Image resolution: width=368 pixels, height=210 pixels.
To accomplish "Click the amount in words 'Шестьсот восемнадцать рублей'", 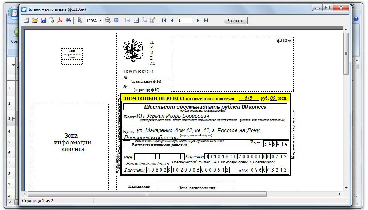I will click(205, 107).
